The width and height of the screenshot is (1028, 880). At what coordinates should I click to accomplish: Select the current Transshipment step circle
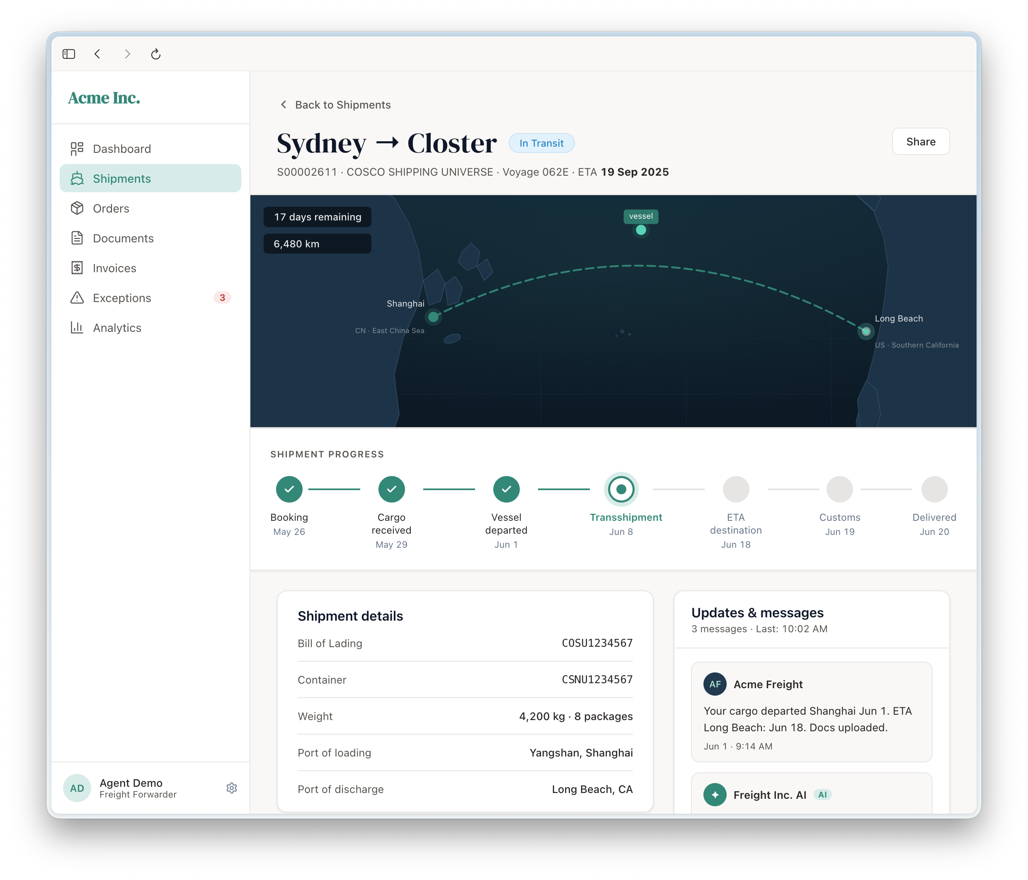621,489
